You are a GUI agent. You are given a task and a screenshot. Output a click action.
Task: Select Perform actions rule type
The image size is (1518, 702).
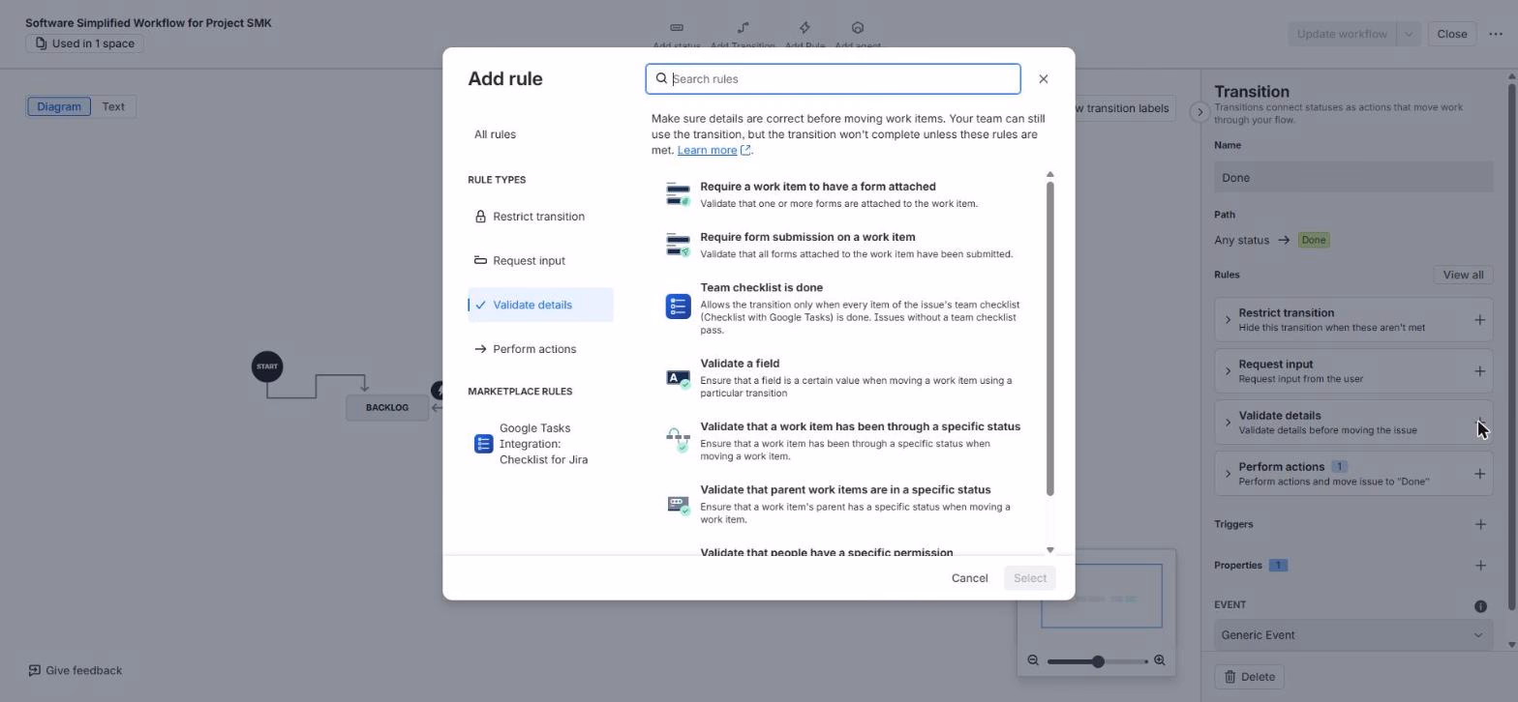pyautogui.click(x=540, y=349)
